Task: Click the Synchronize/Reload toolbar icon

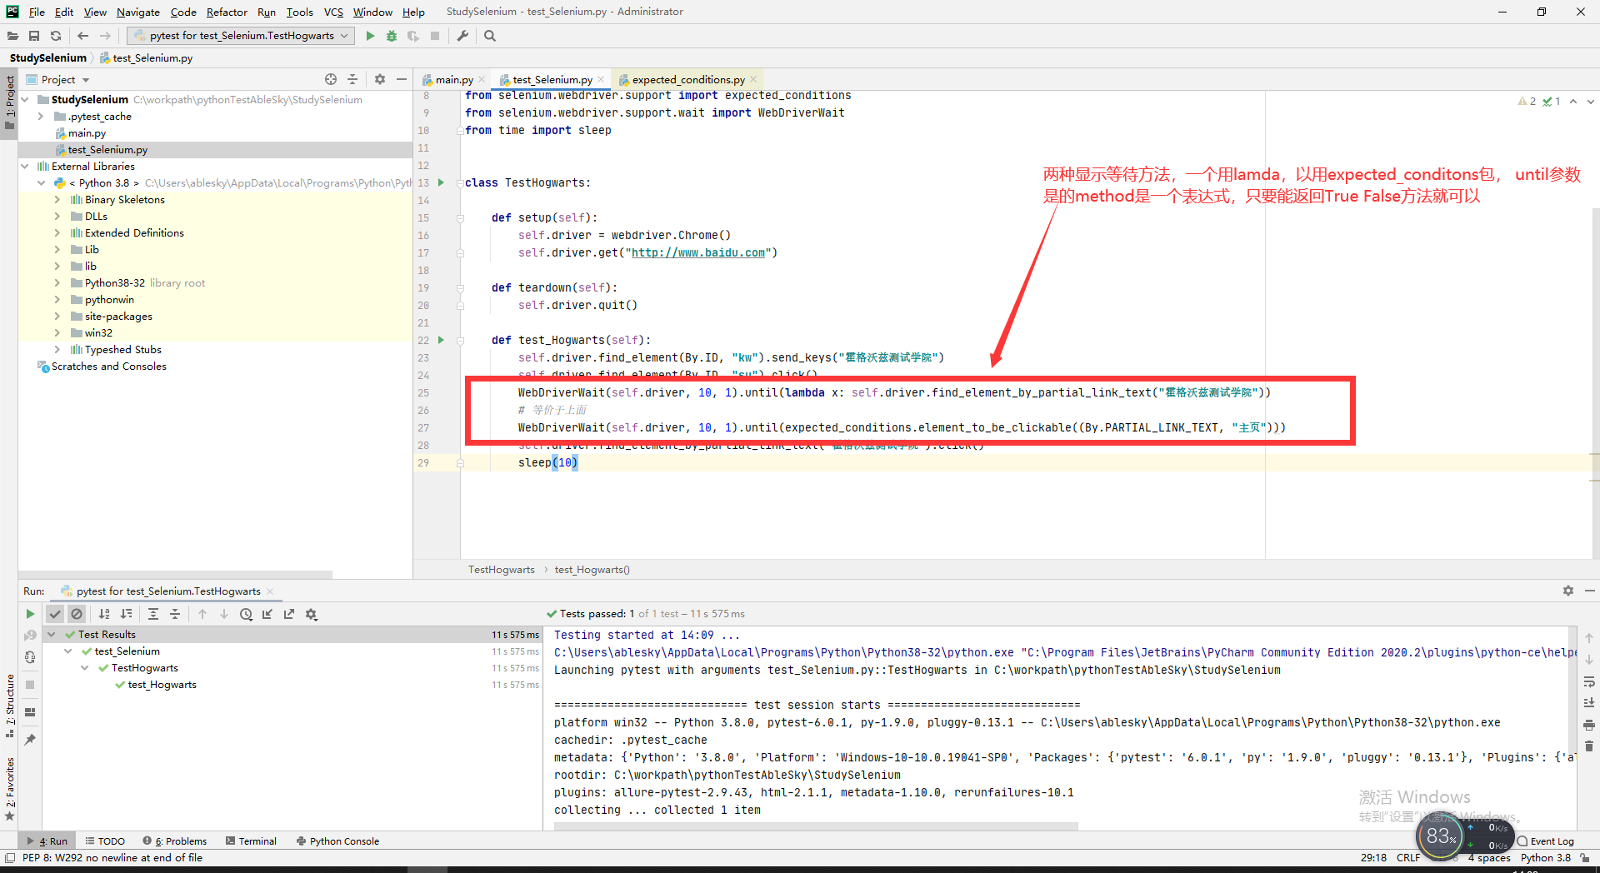Action: coord(56,36)
